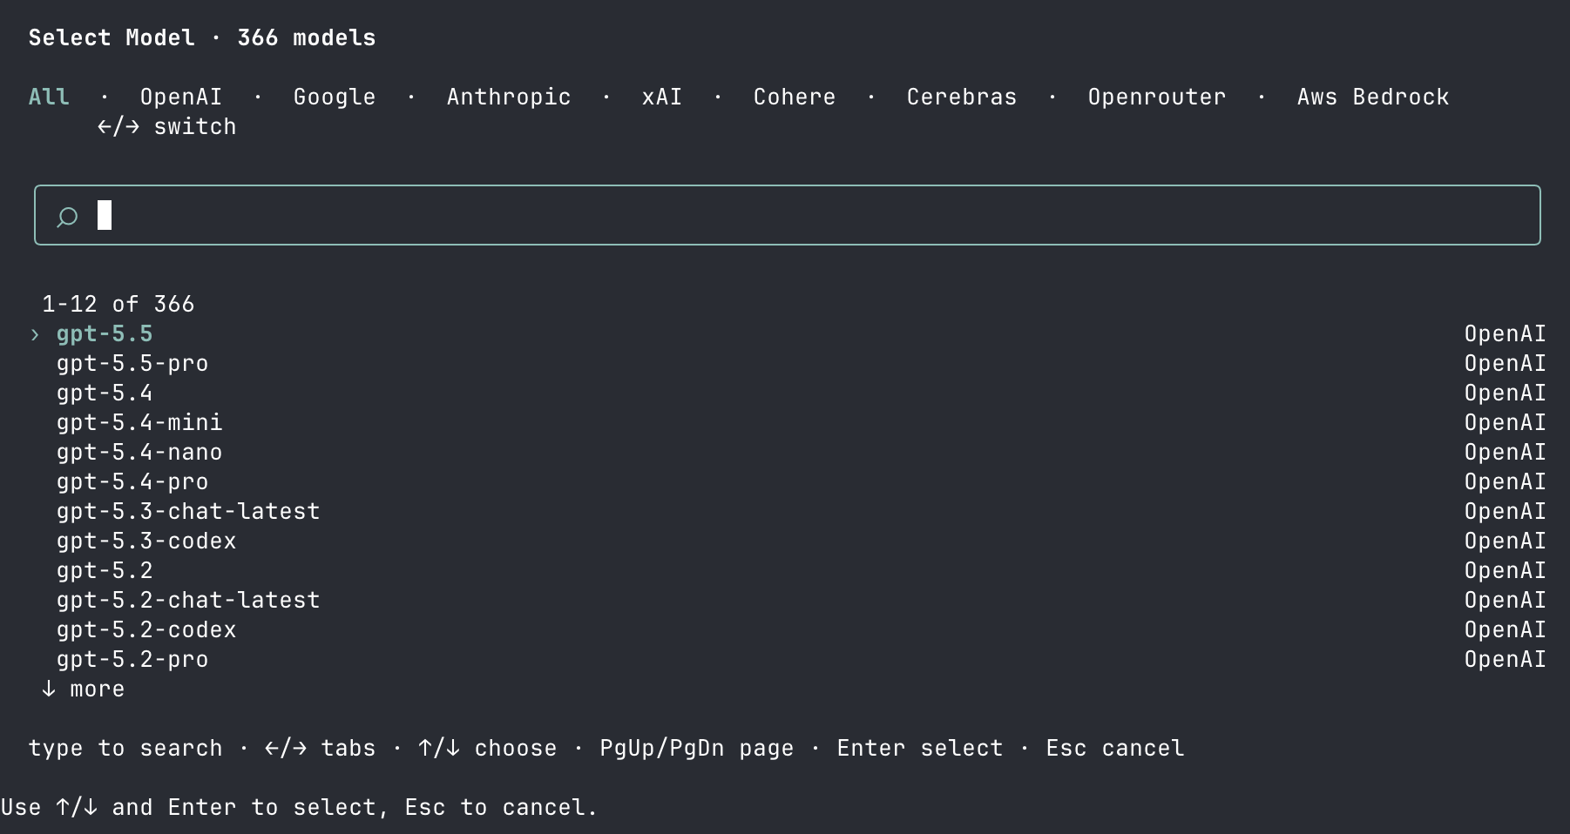Pick the gpt-5.4 model
The width and height of the screenshot is (1570, 834).
coord(788,393)
